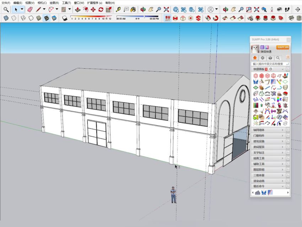Click the red magnet tool icon

click(216, 18)
